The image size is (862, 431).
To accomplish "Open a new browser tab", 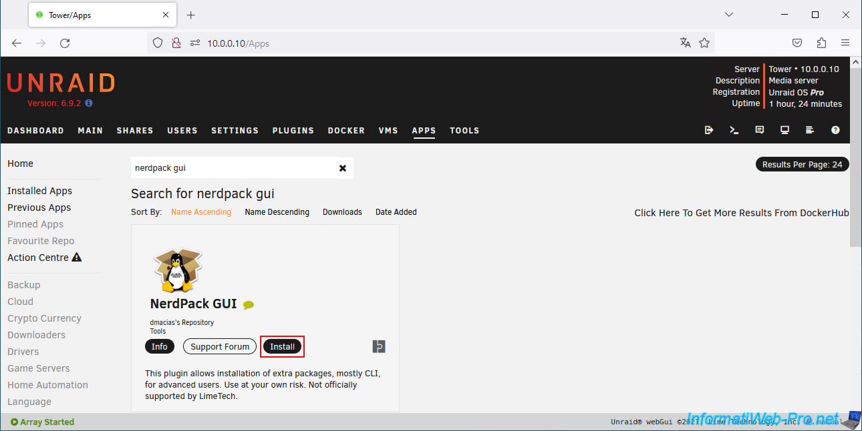I will pos(190,15).
